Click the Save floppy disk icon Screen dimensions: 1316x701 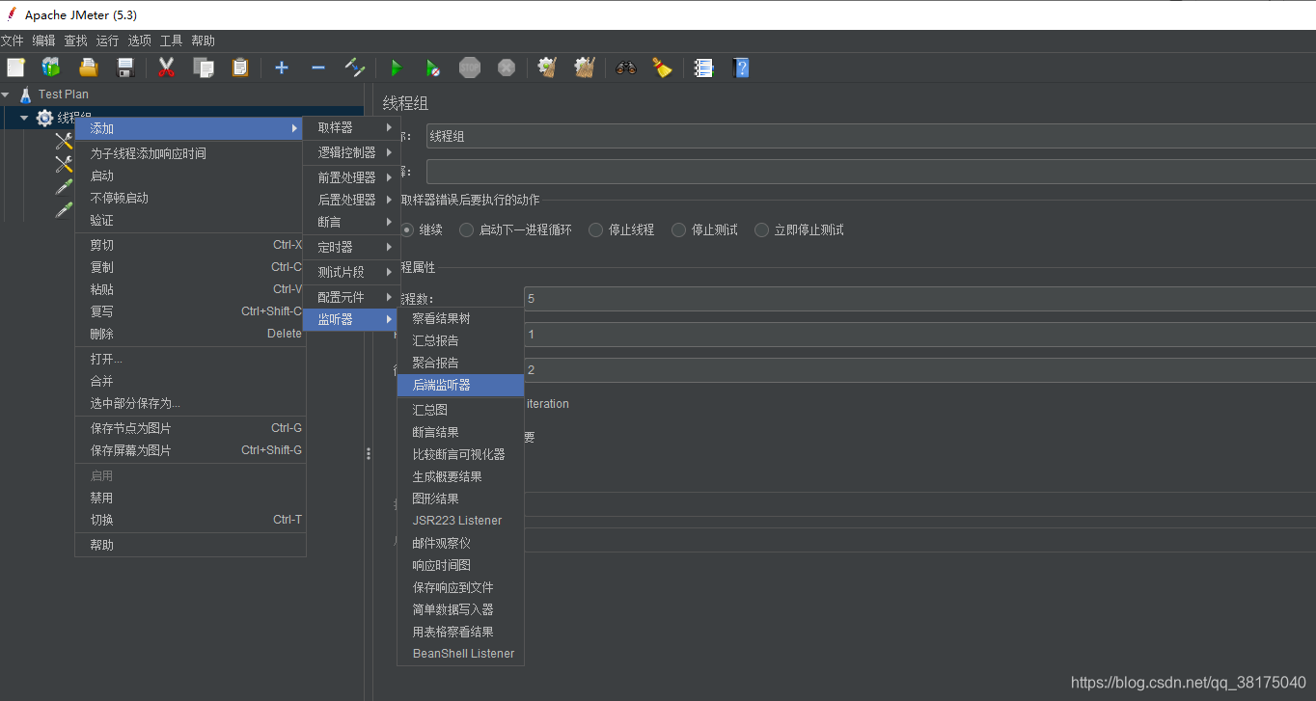tap(124, 67)
